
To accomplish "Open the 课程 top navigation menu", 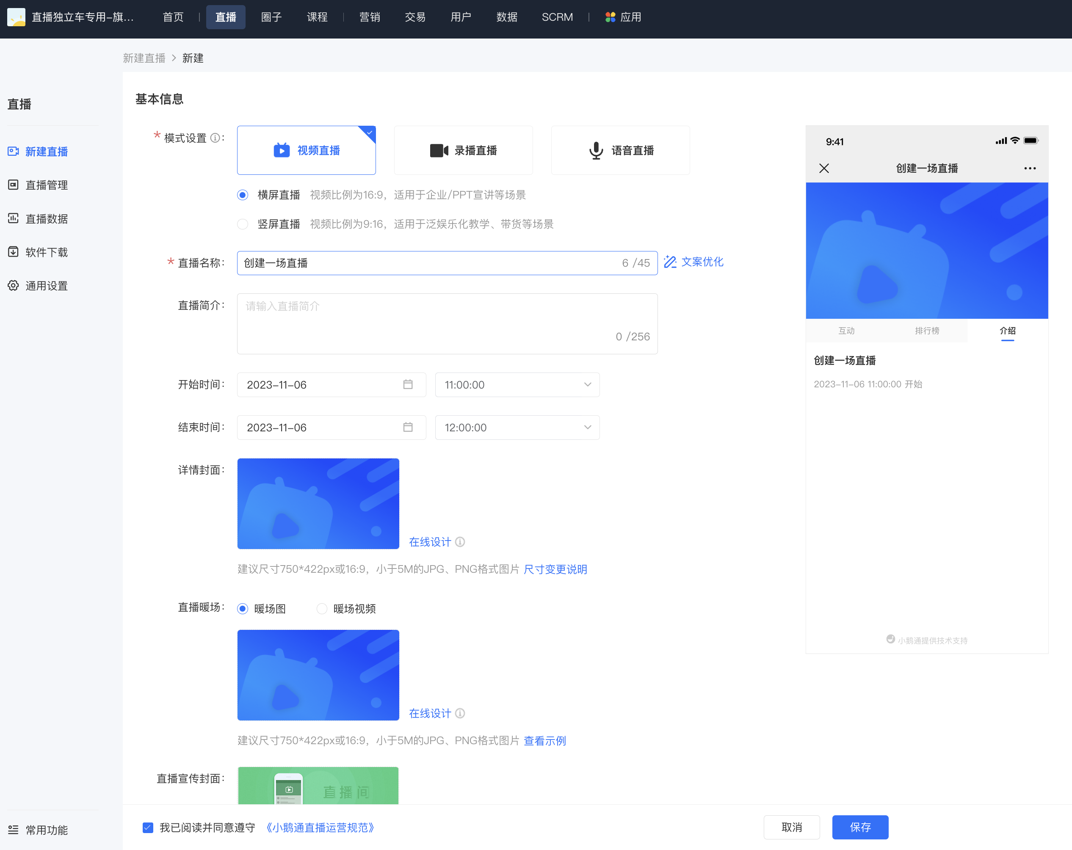I will pos(317,17).
